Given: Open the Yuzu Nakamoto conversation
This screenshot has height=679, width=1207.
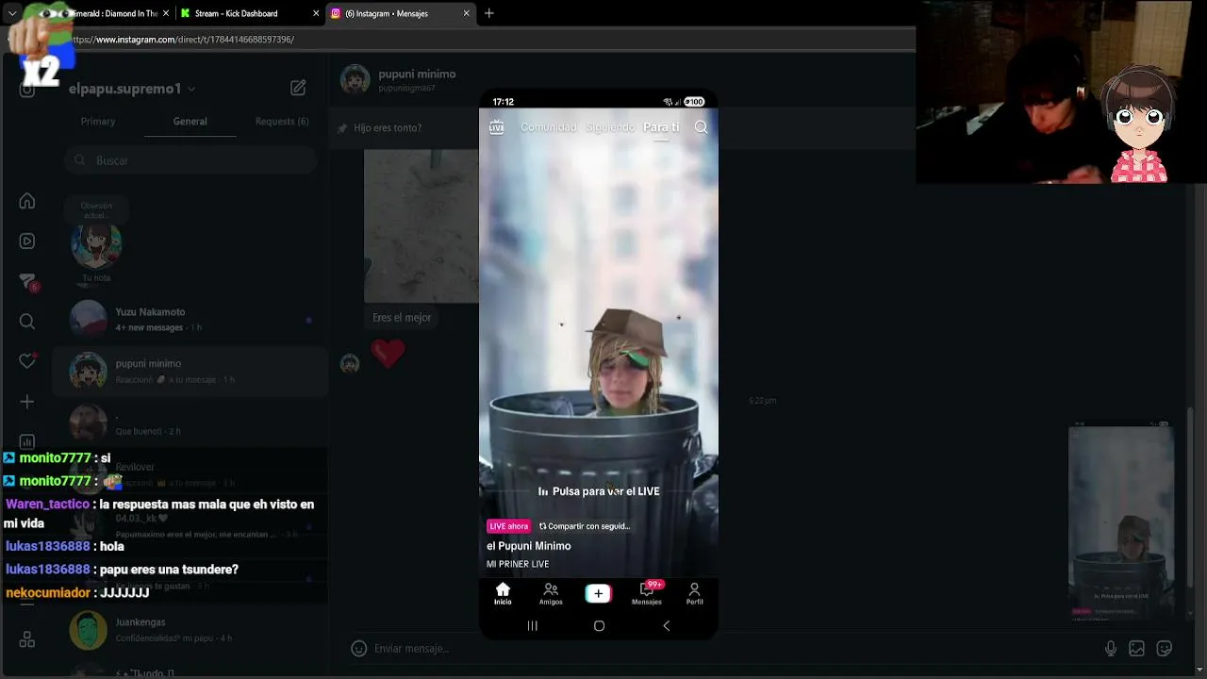Looking at the screenshot, I should pyautogui.click(x=190, y=320).
